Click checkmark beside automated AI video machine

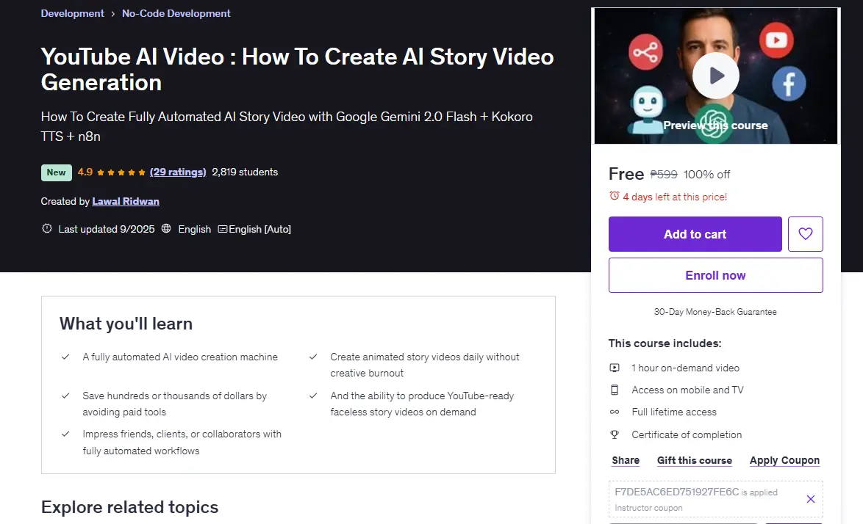[65, 357]
